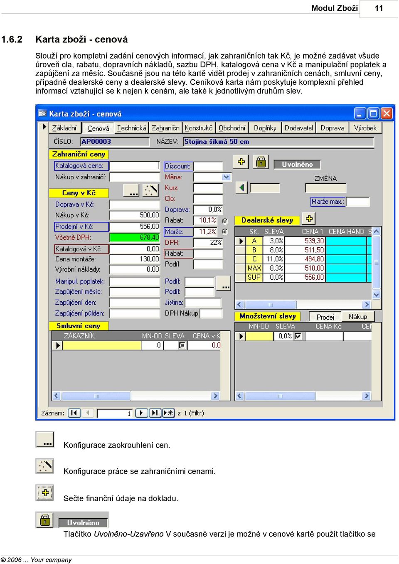The image size is (399, 564).
Task: Click the Nákup button by Množstevní slevy
Action: pos(358,317)
